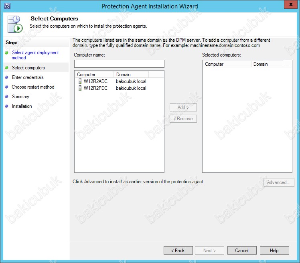Click the server icon next to W12R2ADC
The image size is (300, 263).
click(x=80, y=81)
